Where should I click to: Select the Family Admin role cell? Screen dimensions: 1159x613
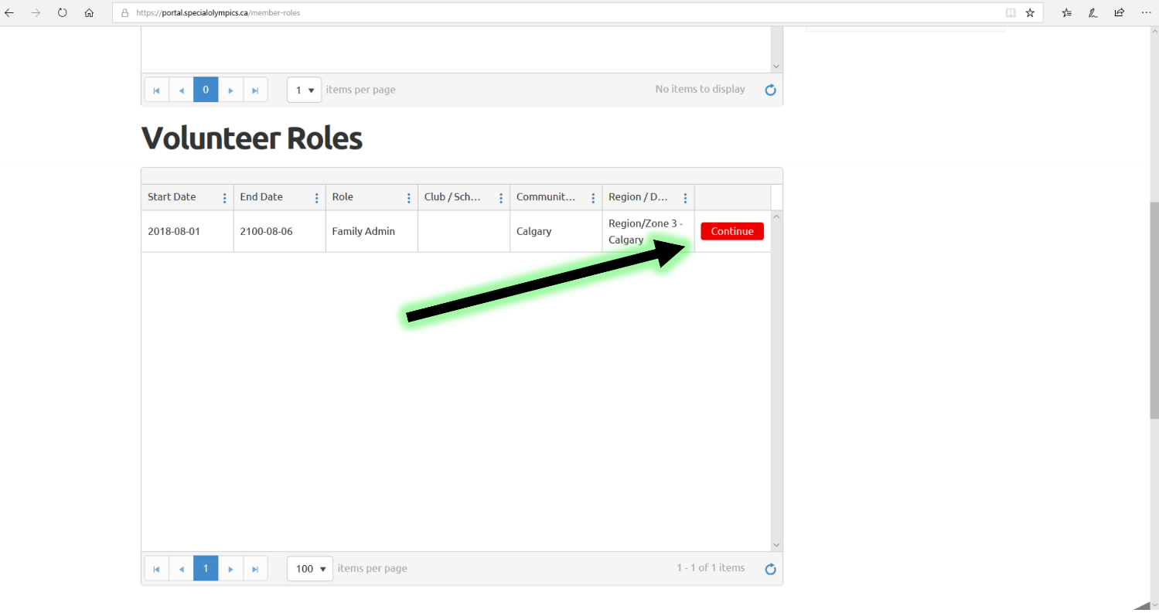pyautogui.click(x=371, y=231)
